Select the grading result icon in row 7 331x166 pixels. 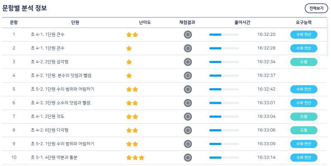188,117
